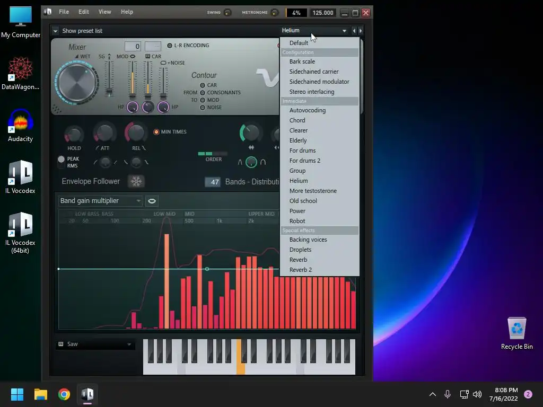Pick the Autovocoding preset

pyautogui.click(x=319, y=110)
